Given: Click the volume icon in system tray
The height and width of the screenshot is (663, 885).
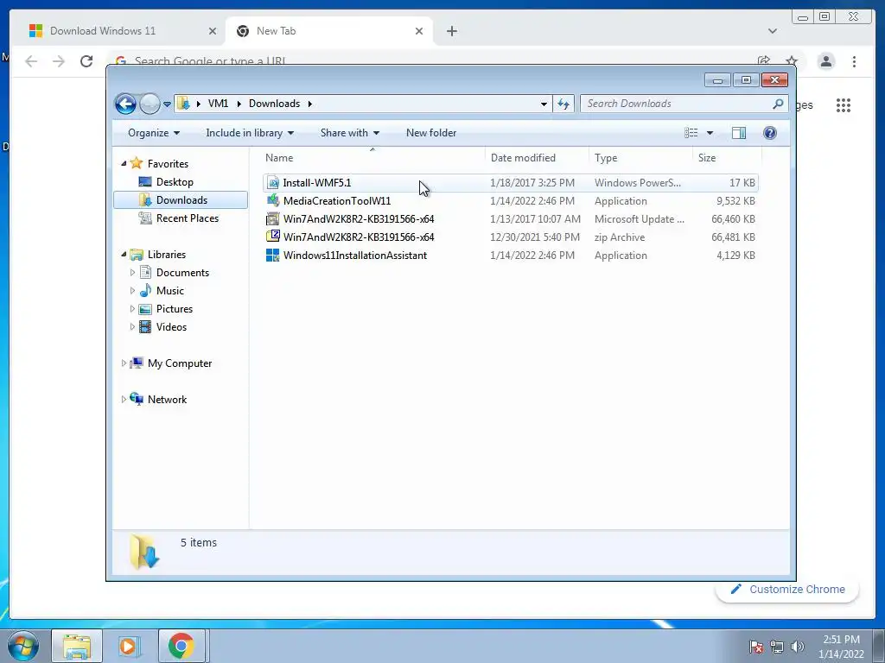Looking at the screenshot, I should 798,647.
